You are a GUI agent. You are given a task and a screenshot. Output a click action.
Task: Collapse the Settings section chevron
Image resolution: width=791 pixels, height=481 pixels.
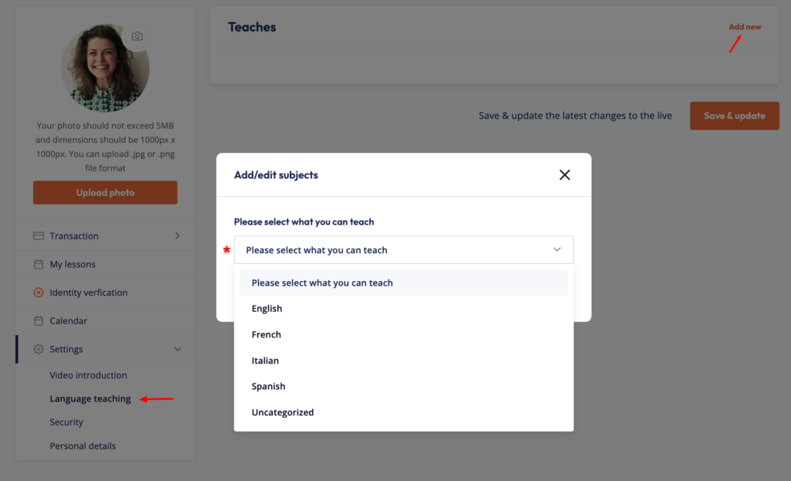tap(178, 349)
